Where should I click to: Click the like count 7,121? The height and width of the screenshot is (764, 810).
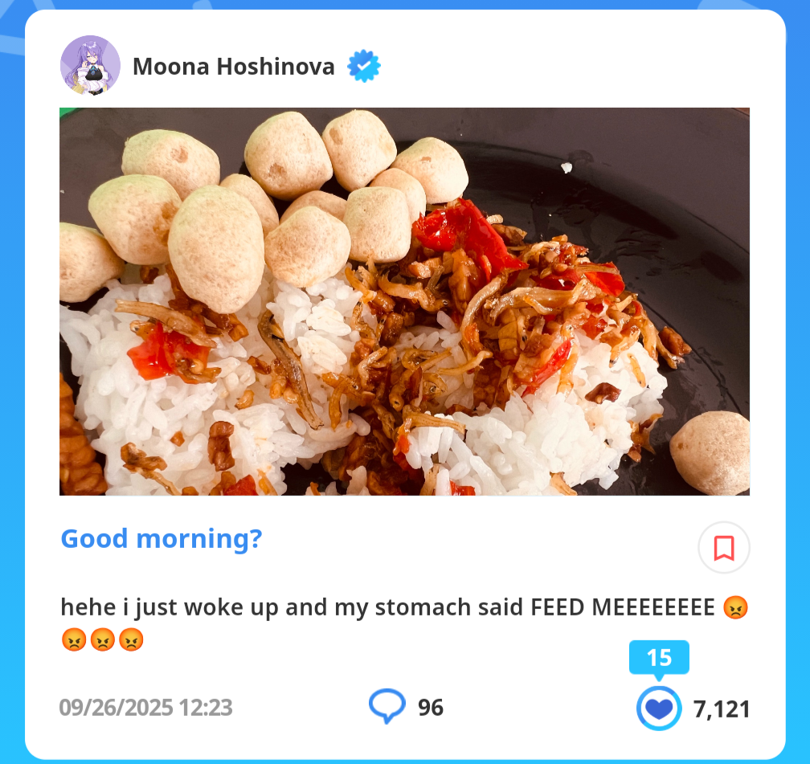click(x=722, y=709)
